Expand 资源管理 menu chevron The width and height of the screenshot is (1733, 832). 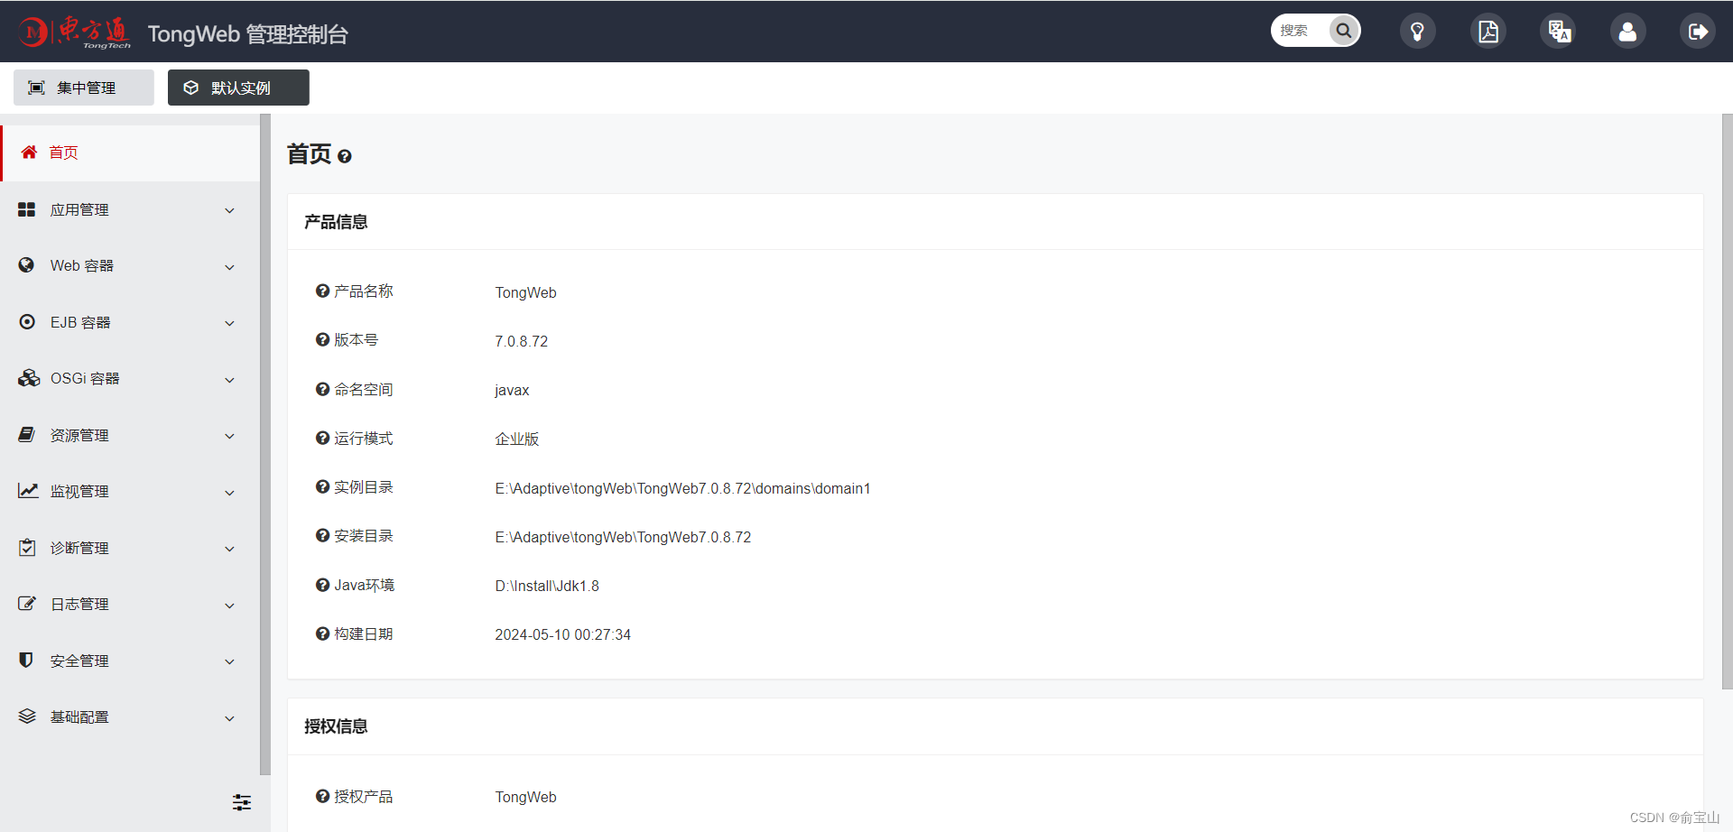tap(229, 436)
